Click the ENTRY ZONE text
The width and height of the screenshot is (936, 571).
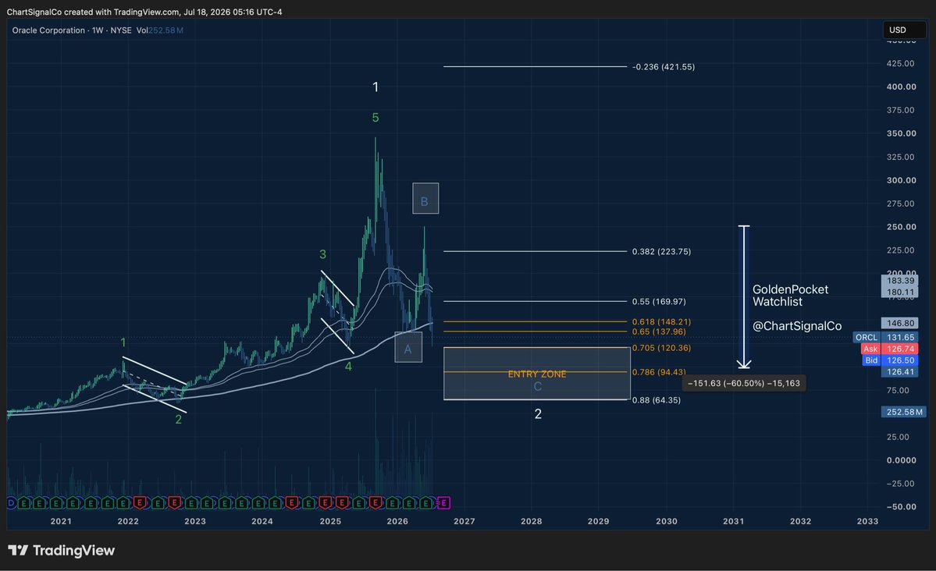point(537,374)
